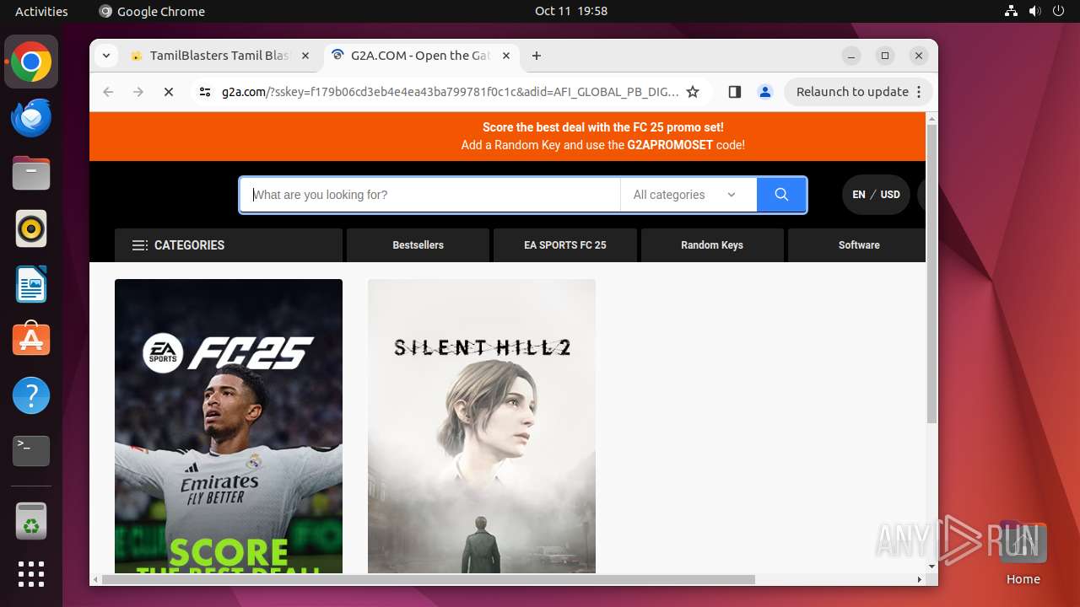Focus the 'What are you looking for?' search box
1080x607 pixels.
pyautogui.click(x=430, y=195)
